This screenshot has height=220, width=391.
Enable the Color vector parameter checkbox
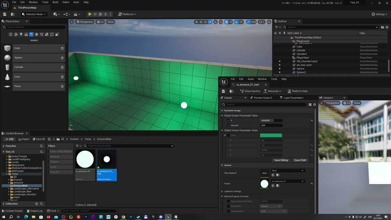coord(228,135)
